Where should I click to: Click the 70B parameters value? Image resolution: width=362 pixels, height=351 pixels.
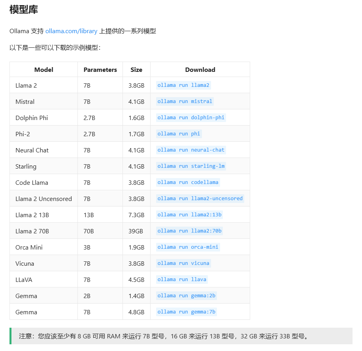click(x=89, y=231)
